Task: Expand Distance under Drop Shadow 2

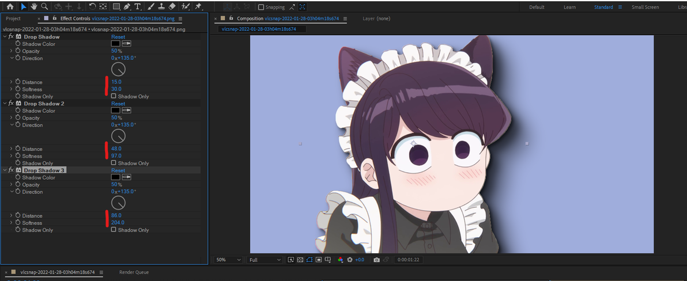Action: point(12,149)
